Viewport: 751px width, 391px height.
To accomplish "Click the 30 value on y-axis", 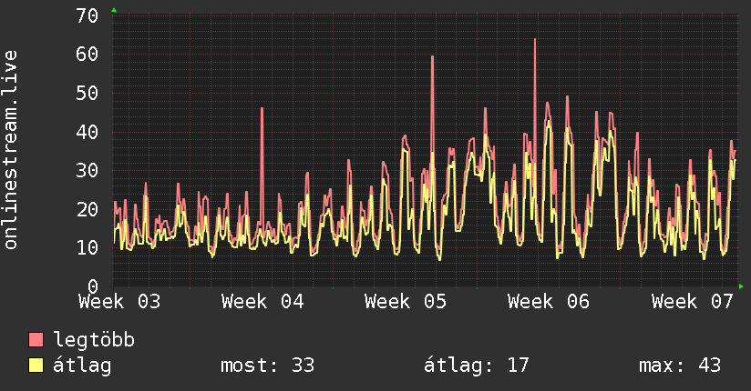I will pyautogui.click(x=87, y=170).
